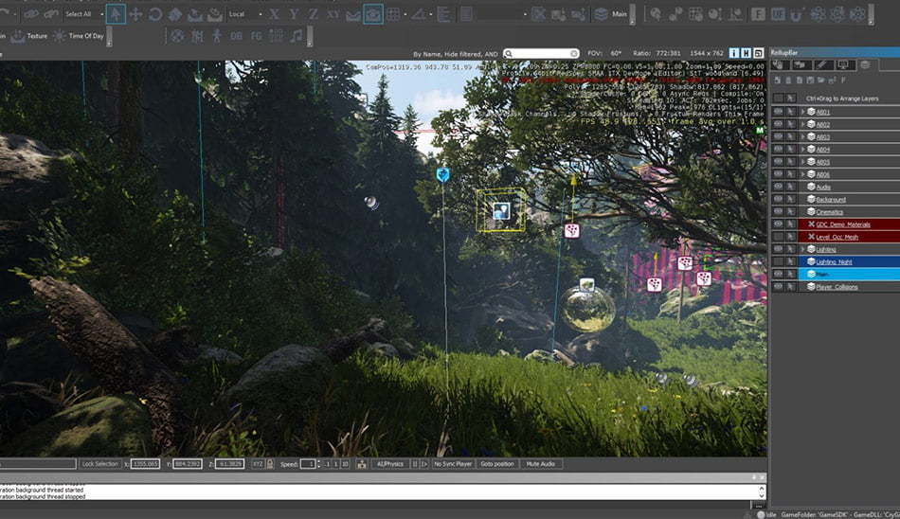Open the Texture terrain tool
900x519 pixels.
pos(30,36)
